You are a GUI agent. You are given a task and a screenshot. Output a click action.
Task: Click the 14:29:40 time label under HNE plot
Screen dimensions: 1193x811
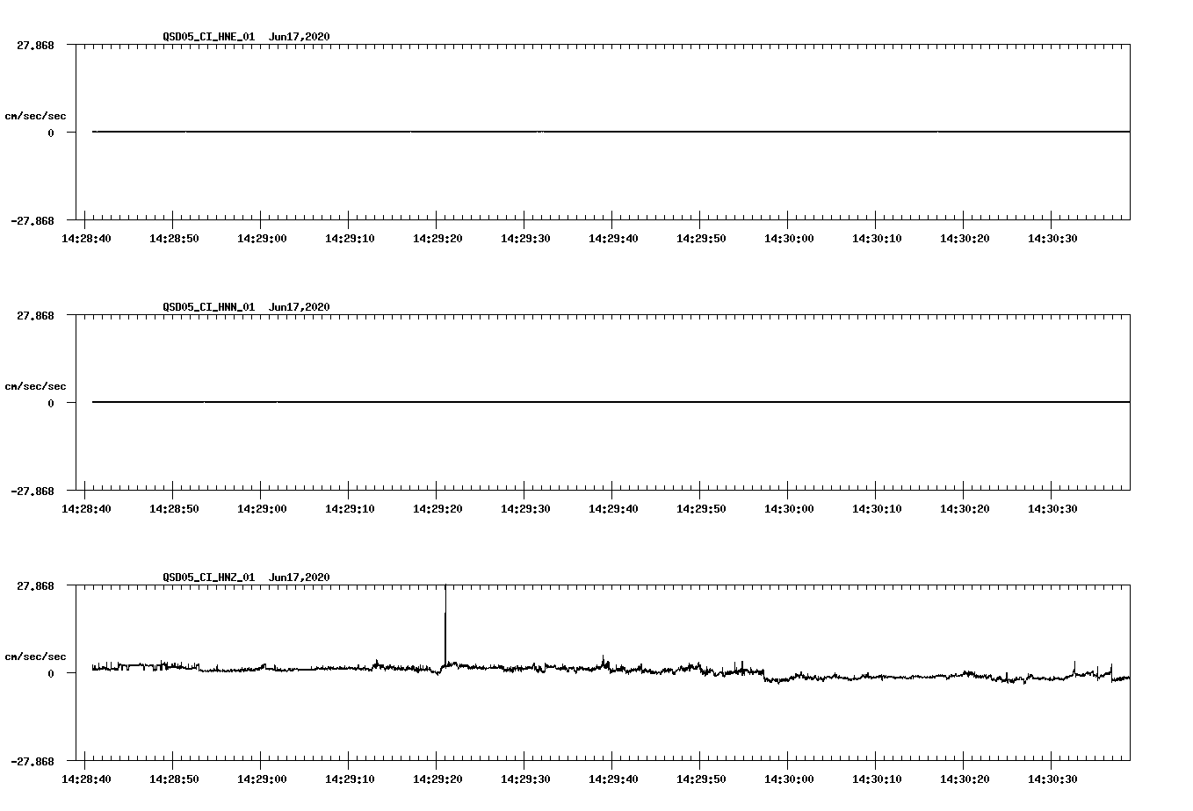coord(613,239)
